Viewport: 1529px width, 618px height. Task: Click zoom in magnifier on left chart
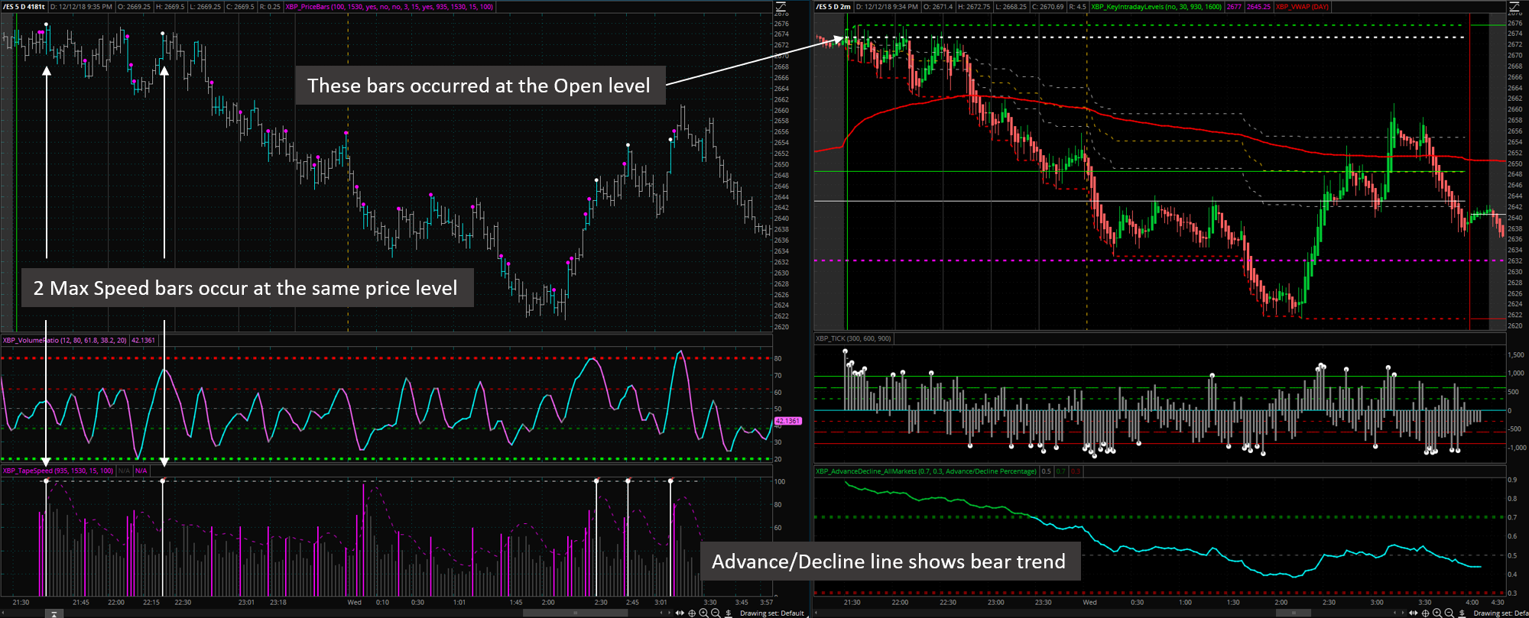pyautogui.click(x=703, y=613)
